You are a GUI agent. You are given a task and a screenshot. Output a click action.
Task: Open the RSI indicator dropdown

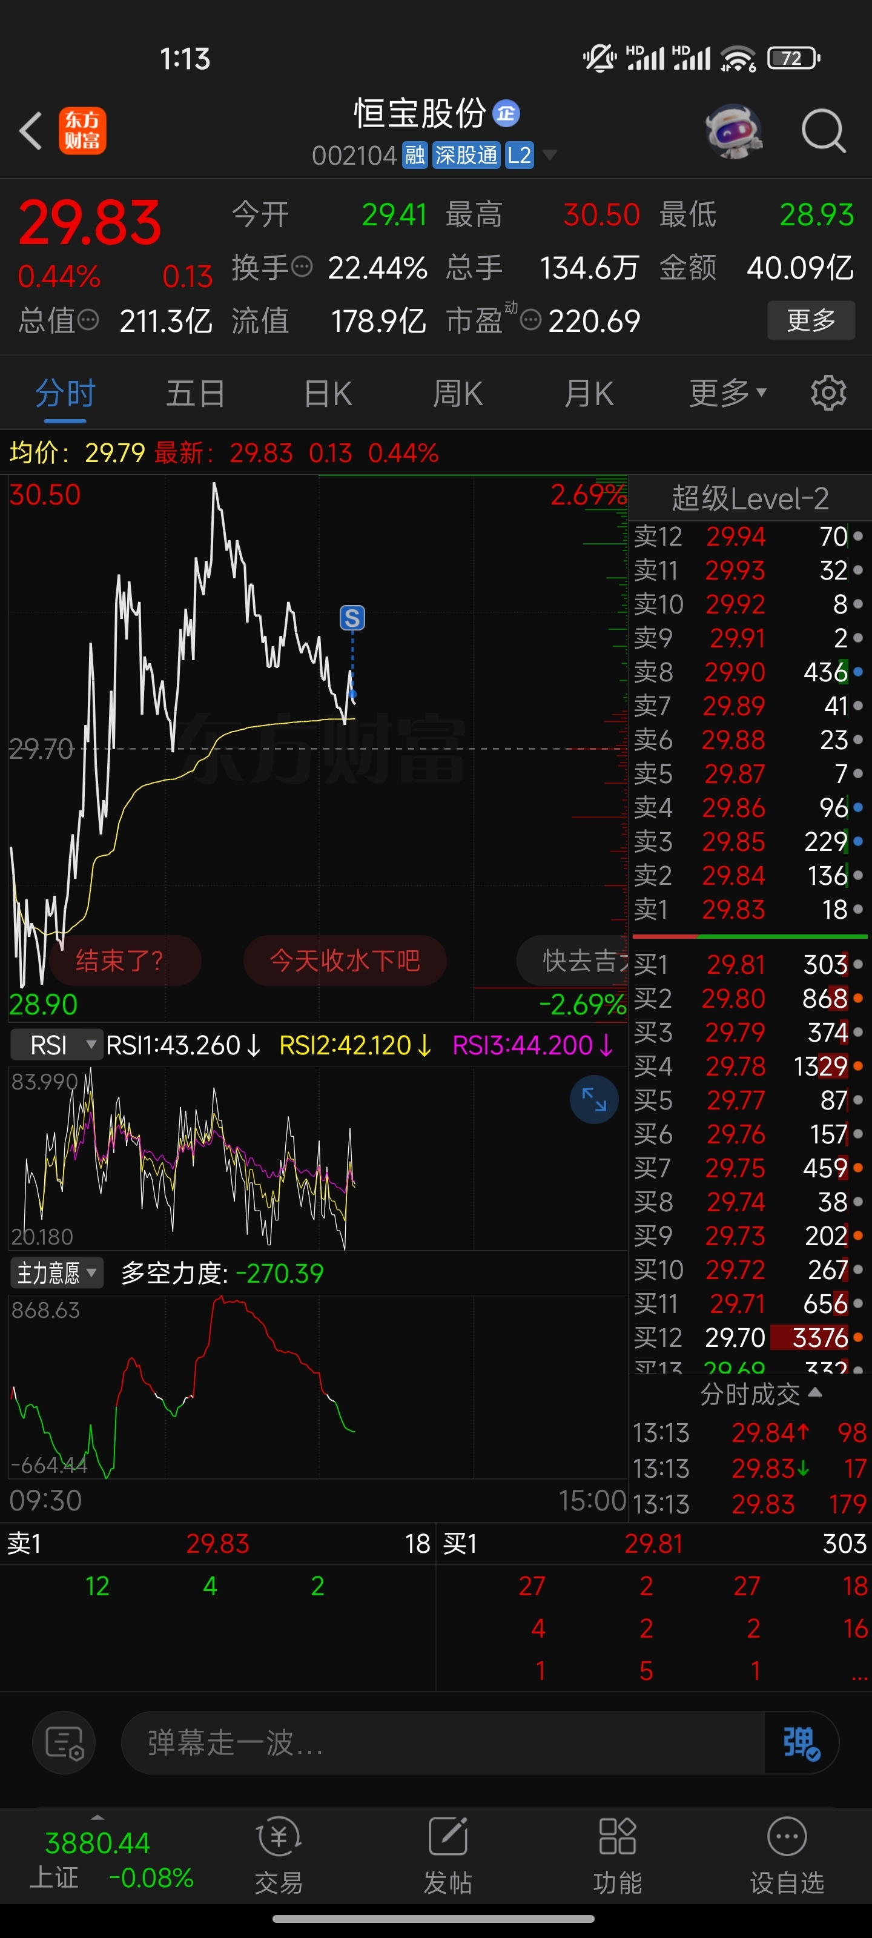[x=56, y=1045]
